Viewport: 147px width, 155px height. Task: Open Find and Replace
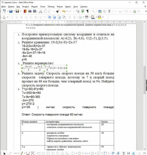tap(78, 11)
